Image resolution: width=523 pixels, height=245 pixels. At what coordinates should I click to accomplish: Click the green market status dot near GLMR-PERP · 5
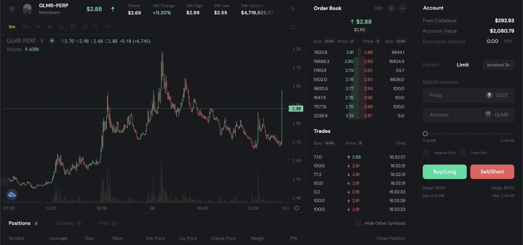52,41
